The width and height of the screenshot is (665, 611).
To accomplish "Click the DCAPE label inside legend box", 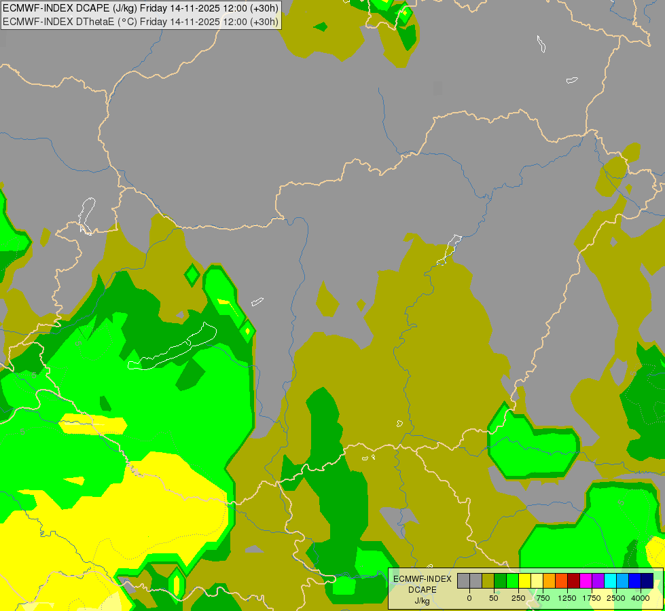I will coord(423,590).
